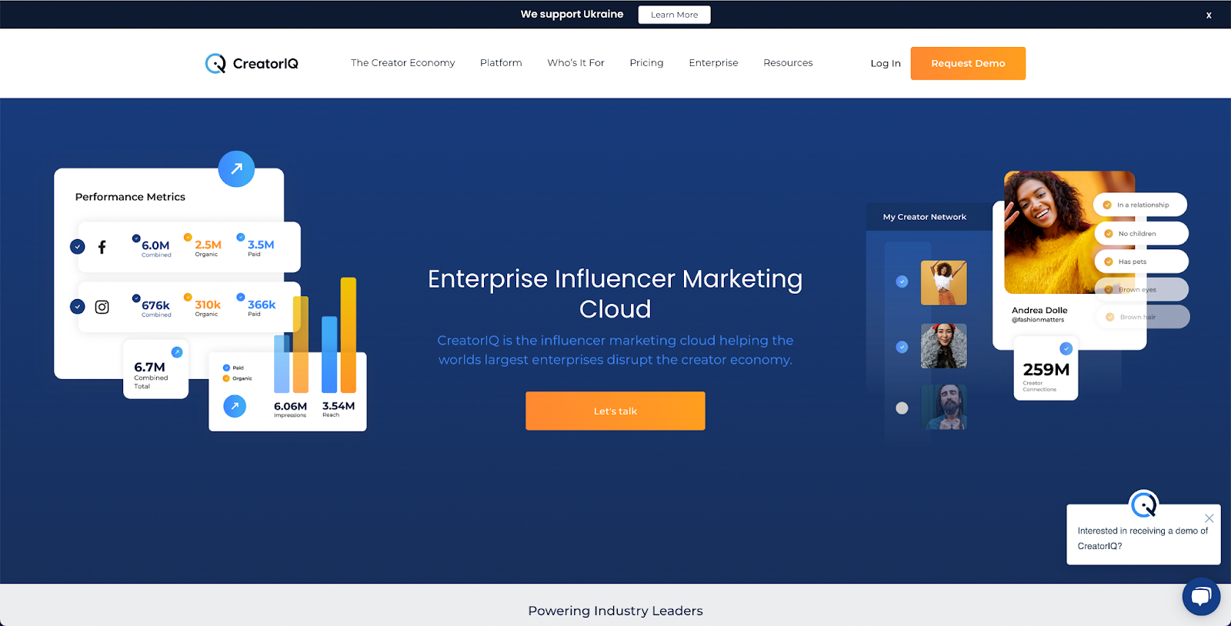Toggle the second creator's checkmark in My Creator Network
This screenshot has width=1231, height=626.
pyautogui.click(x=902, y=347)
